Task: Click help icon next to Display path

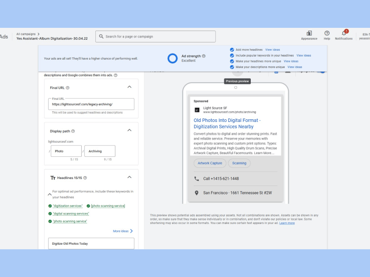Action: tap(73, 131)
